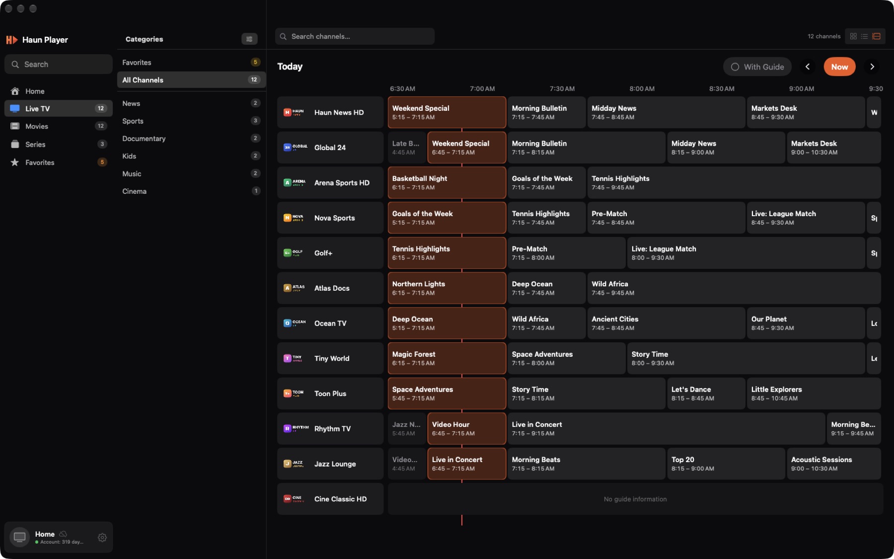Image resolution: width=894 pixels, height=559 pixels.
Task: Open settings gear in account panel
Action: coord(102,538)
